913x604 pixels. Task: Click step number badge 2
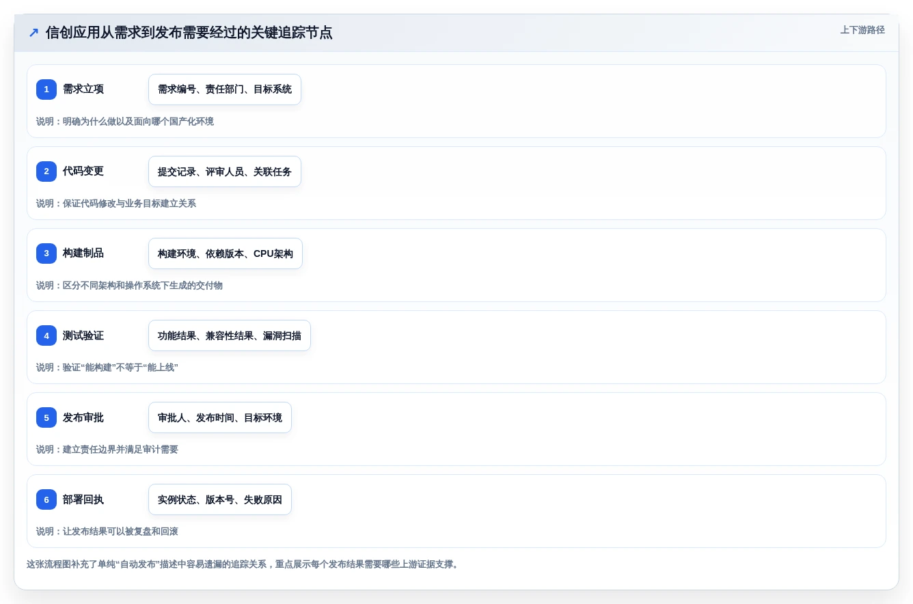pyautogui.click(x=46, y=171)
